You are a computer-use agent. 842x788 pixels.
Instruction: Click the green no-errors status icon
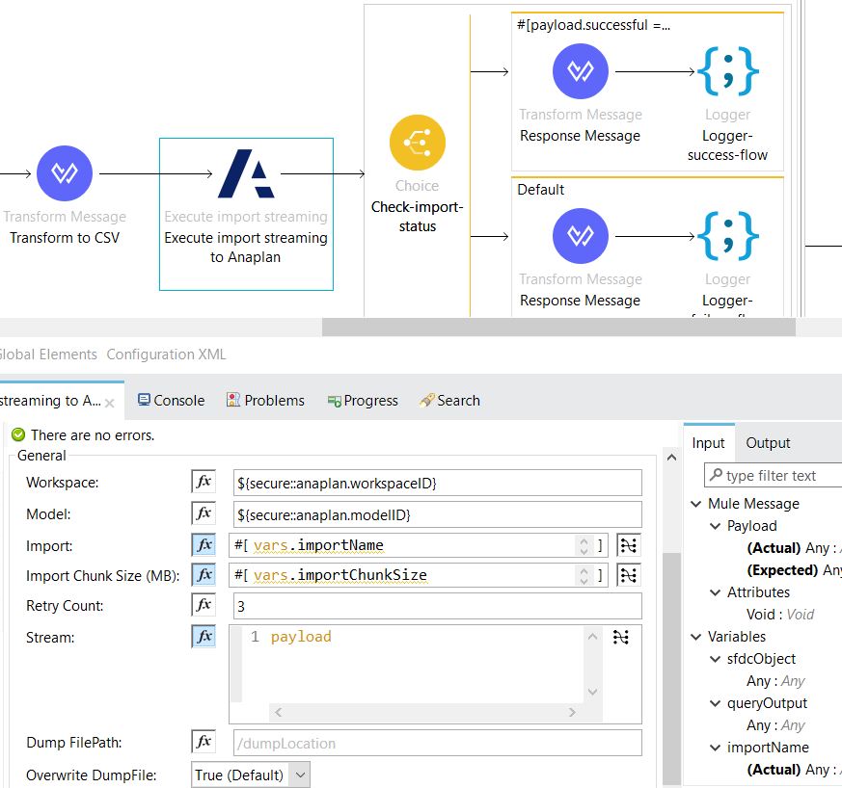18,435
